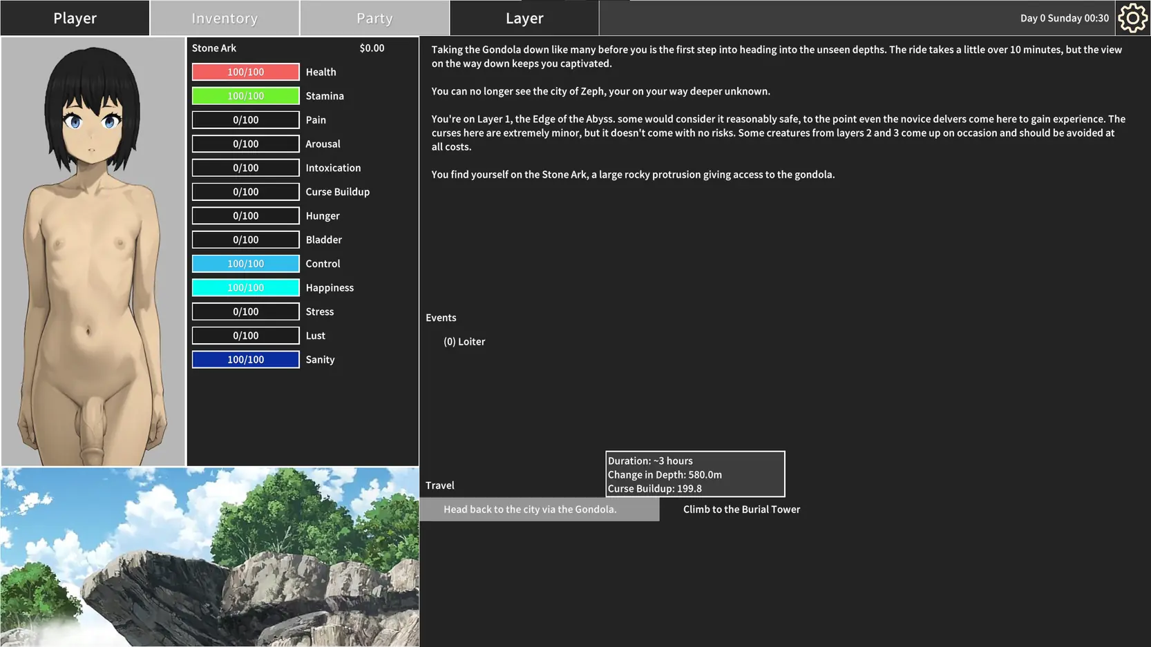Click the dark blue Sanity bar
1151x647 pixels.
coord(245,360)
